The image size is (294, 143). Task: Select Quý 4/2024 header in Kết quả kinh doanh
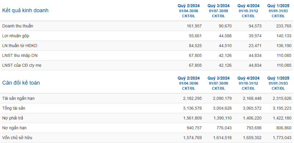248,6
